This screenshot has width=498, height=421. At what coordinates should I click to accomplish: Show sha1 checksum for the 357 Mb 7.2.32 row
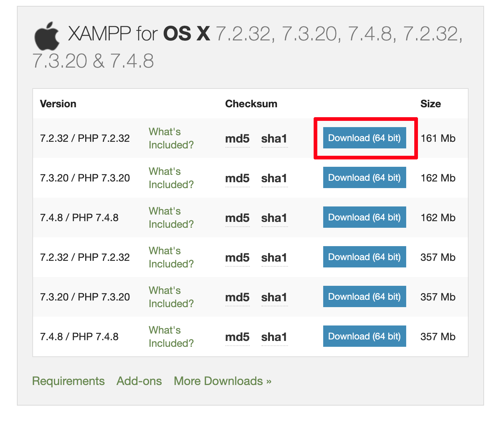[x=274, y=258]
